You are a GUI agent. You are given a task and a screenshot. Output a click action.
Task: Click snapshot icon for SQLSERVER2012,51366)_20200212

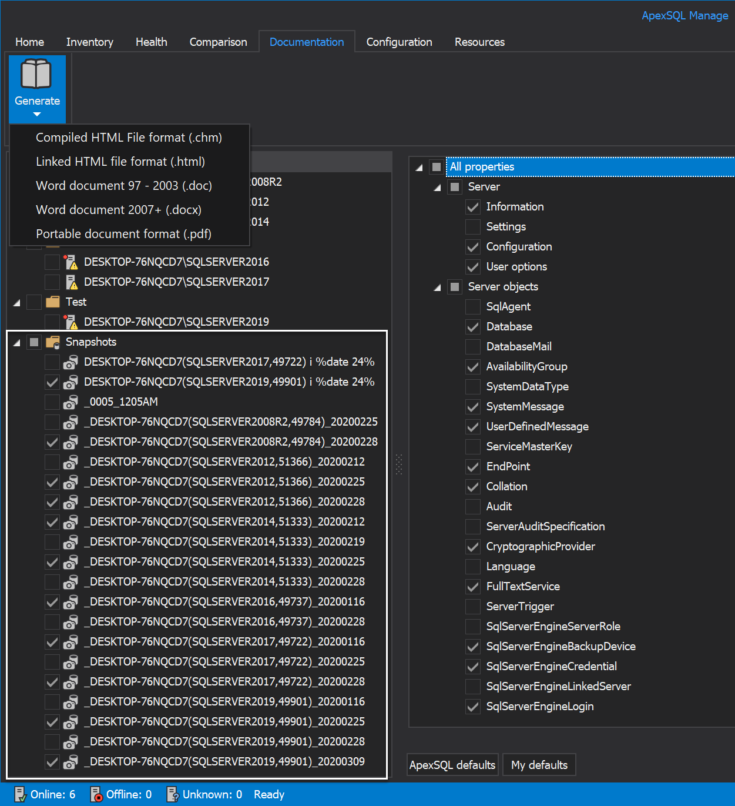point(71,462)
